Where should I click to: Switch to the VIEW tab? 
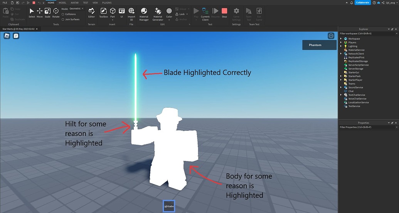[95, 3]
